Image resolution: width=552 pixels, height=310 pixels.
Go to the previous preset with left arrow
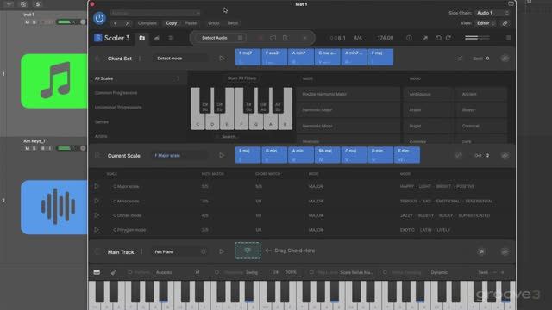click(116, 23)
